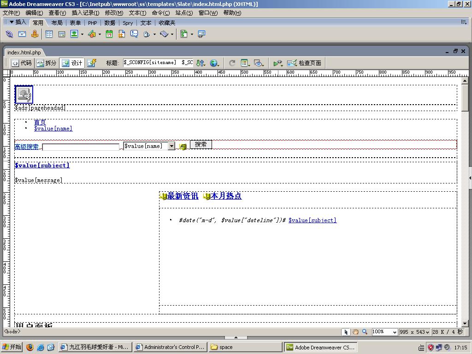Open Administrator's Control Panel taskbar window

point(171,347)
